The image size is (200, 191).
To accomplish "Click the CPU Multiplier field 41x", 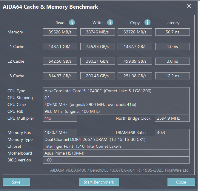I will click(x=60, y=118).
